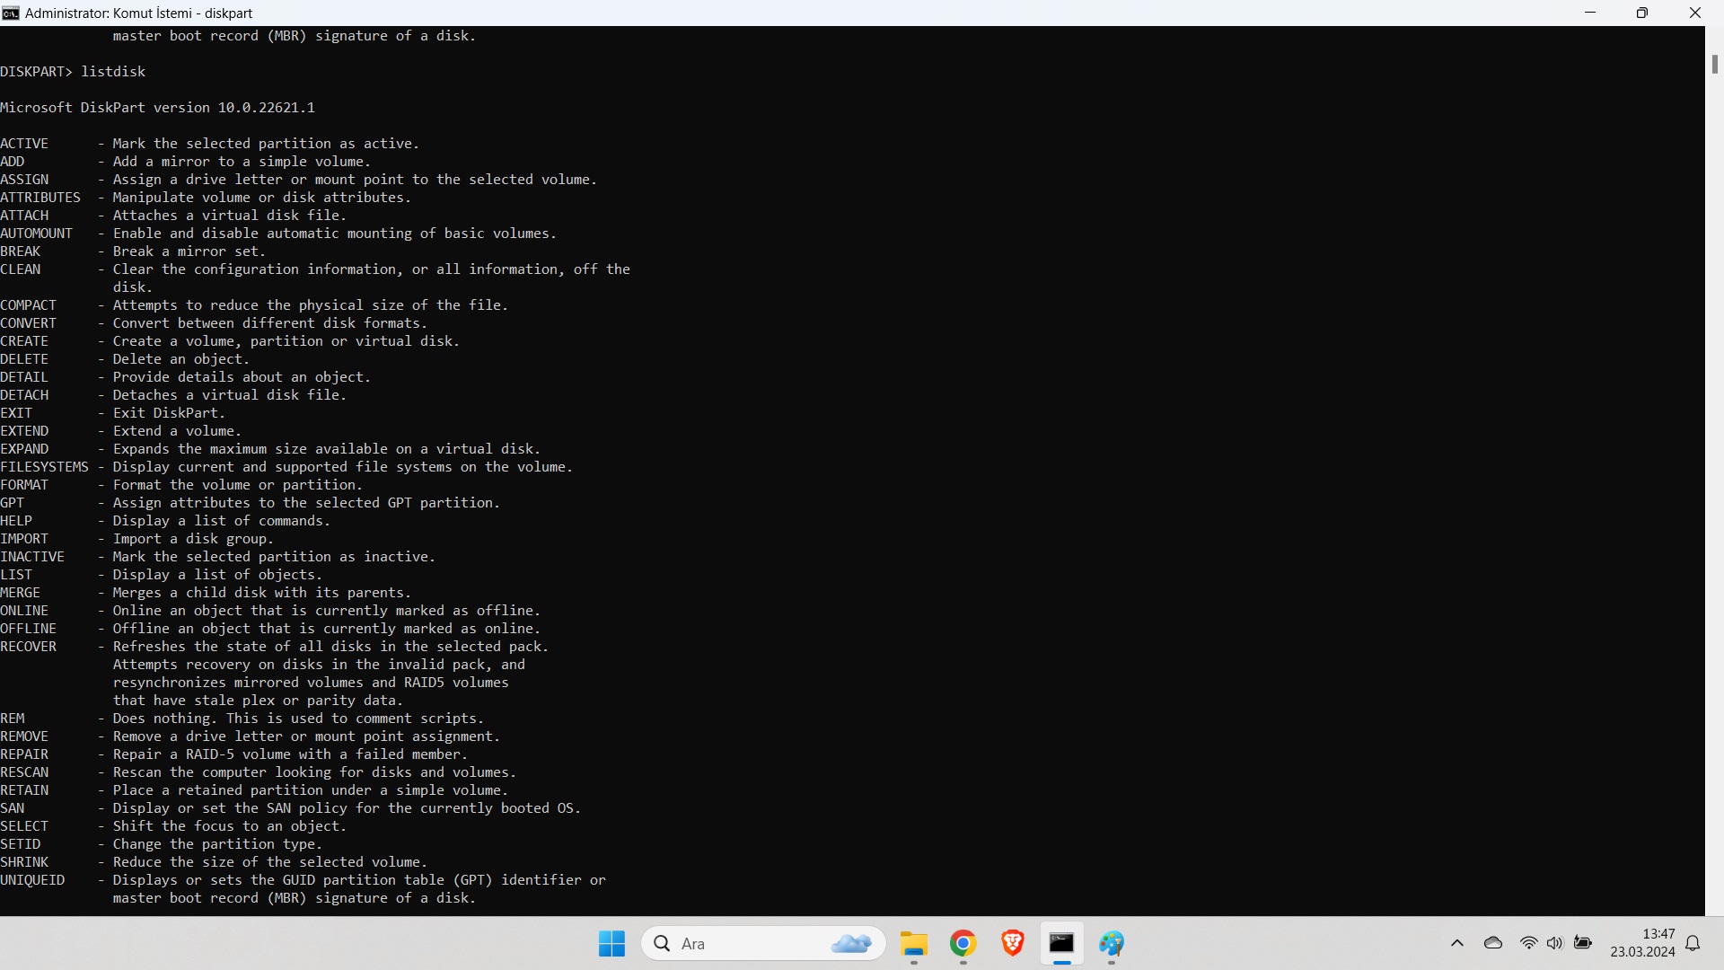Click the OneDrive cloud tray icon

(1493, 943)
